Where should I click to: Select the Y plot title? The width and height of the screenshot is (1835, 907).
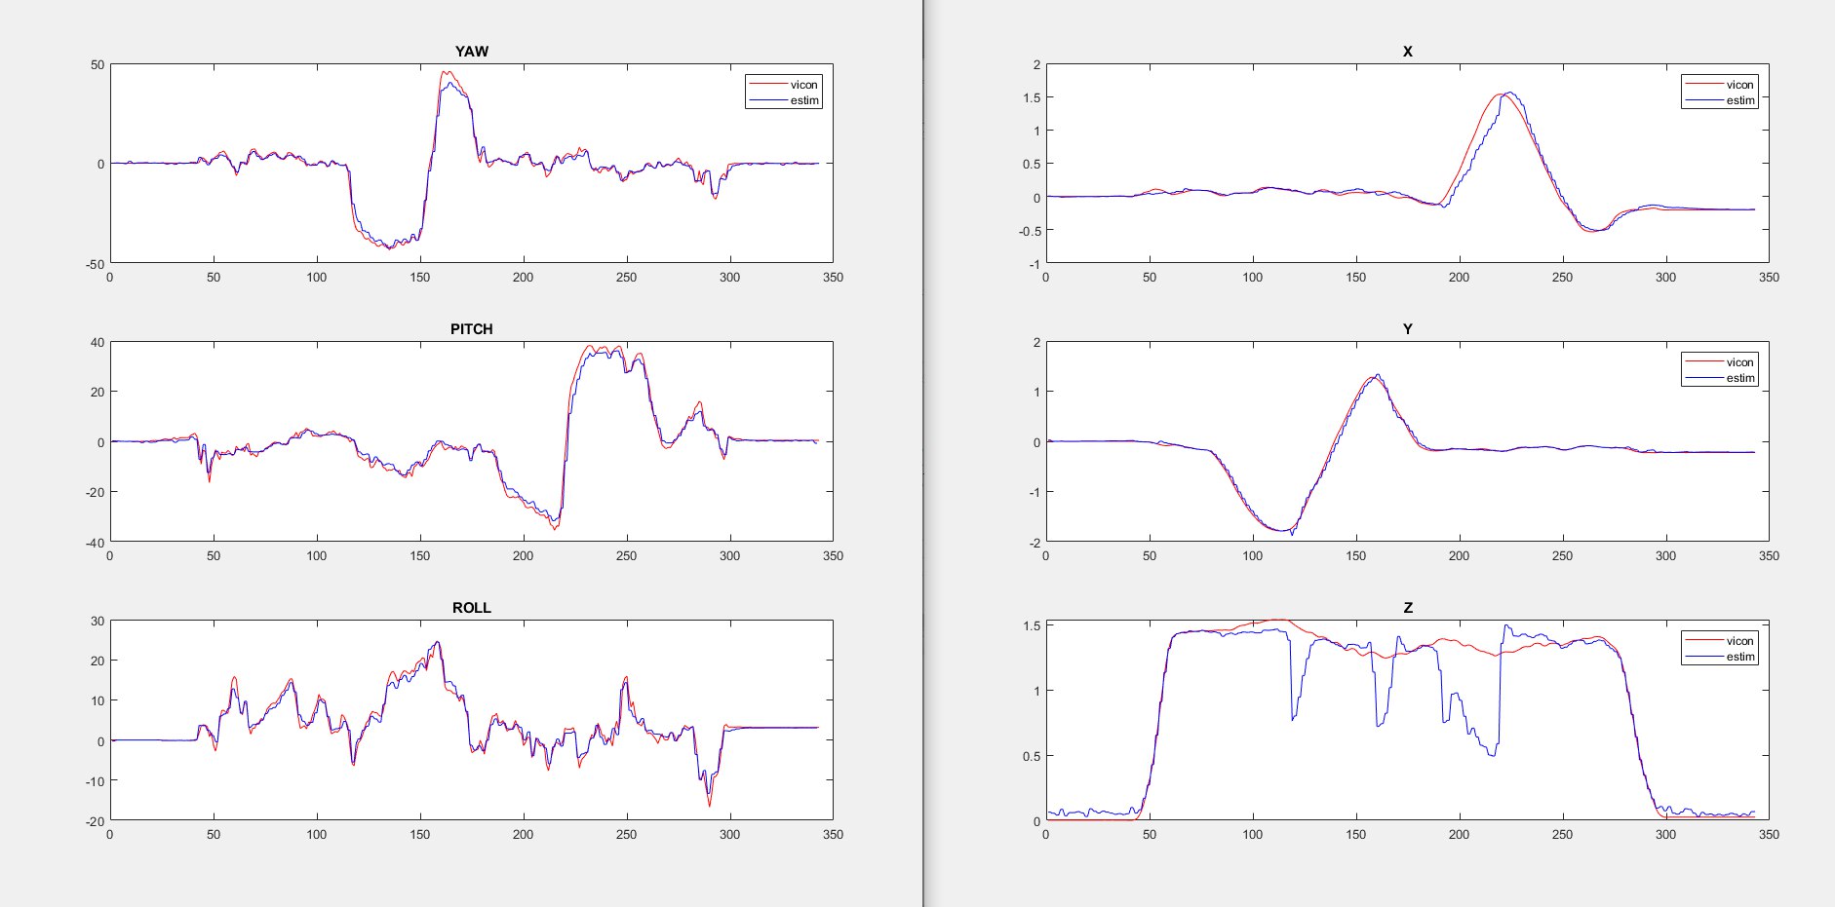[1407, 329]
